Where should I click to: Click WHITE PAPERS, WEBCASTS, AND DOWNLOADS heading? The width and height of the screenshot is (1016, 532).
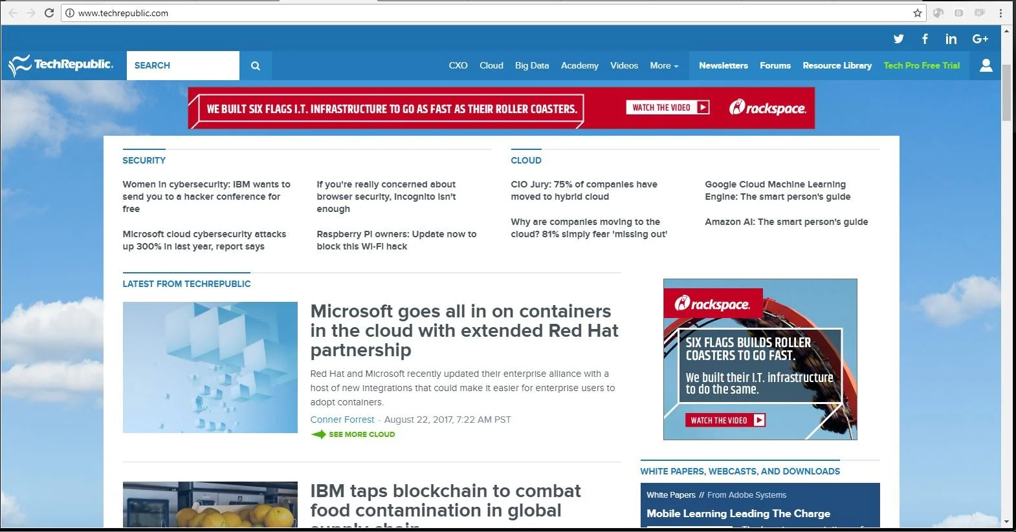(x=740, y=471)
